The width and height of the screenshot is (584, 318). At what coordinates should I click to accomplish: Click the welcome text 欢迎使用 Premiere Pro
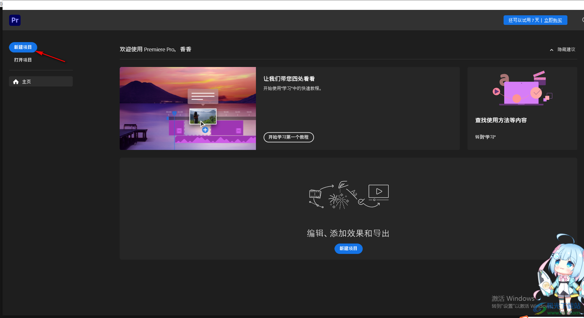pyautogui.click(x=147, y=49)
